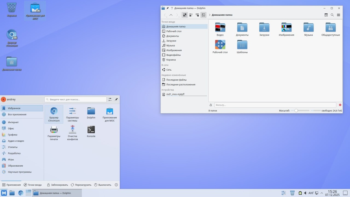Click the question mark help icon in Dolphin titlebar
This screenshot has height=197, width=350.
coord(172,8)
